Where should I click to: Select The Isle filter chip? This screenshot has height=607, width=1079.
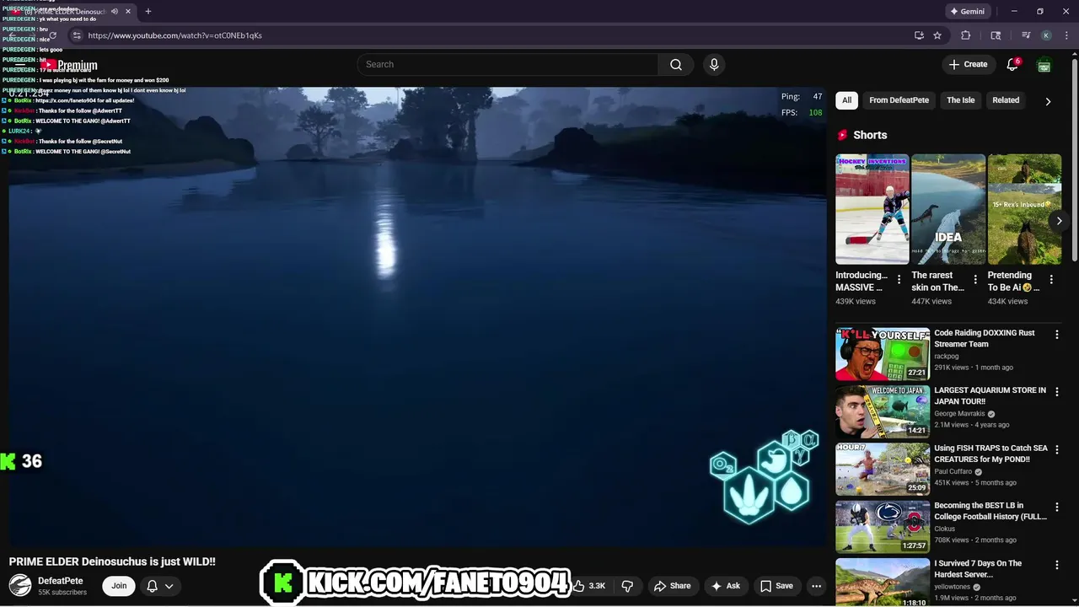point(960,100)
